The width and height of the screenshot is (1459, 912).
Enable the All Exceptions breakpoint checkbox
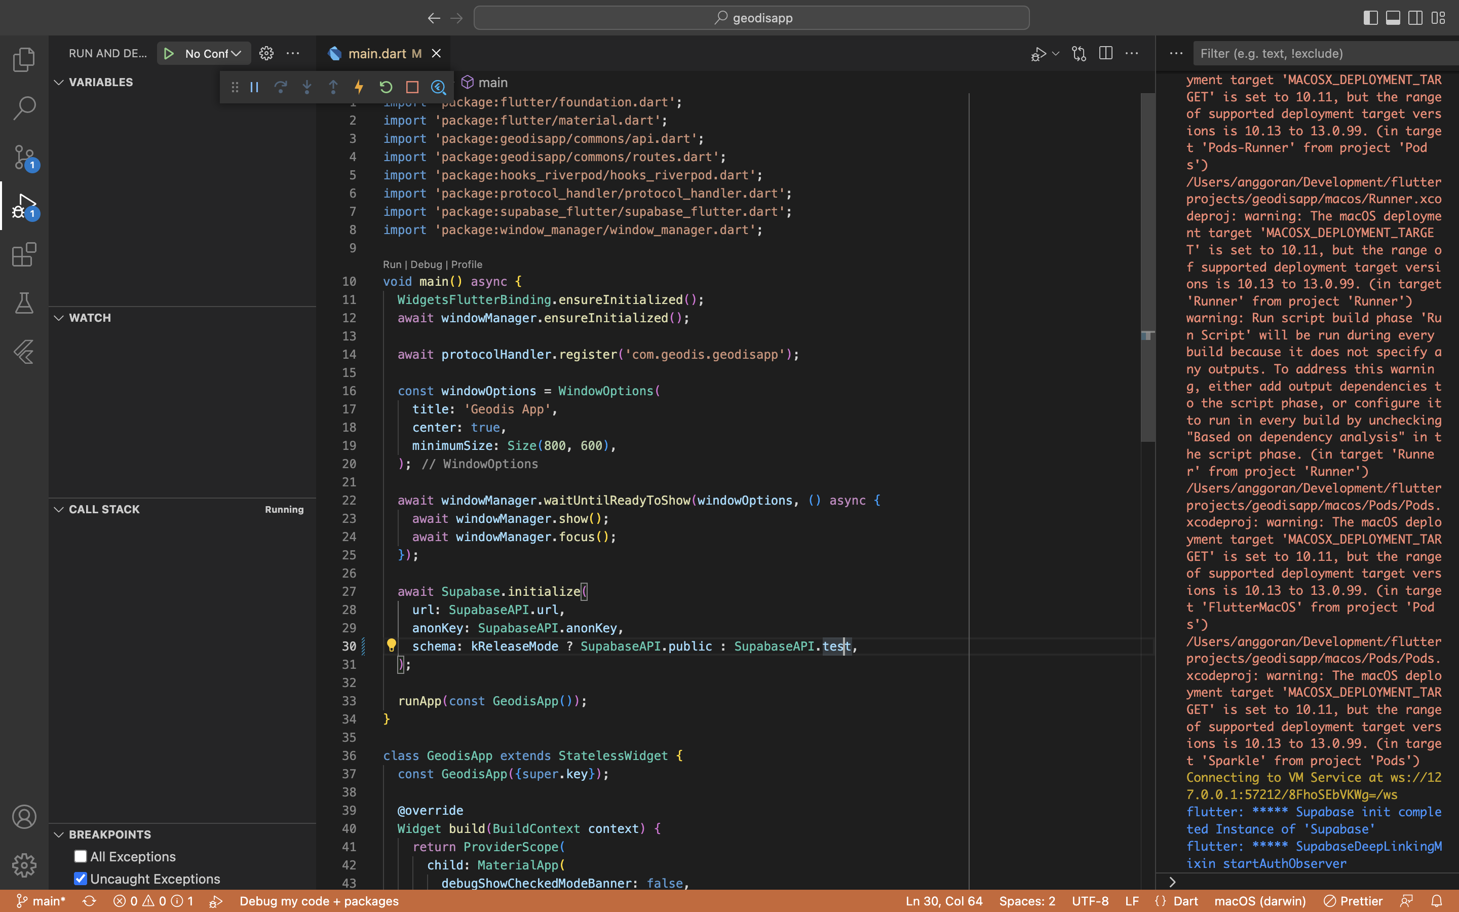click(x=80, y=856)
